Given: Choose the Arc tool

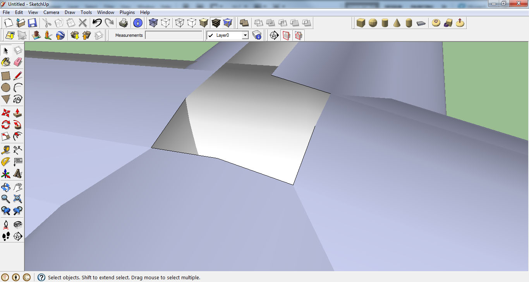Looking at the screenshot, I should (18, 88).
